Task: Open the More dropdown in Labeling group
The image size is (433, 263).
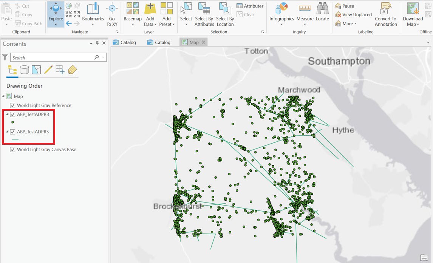Action: tap(348, 23)
